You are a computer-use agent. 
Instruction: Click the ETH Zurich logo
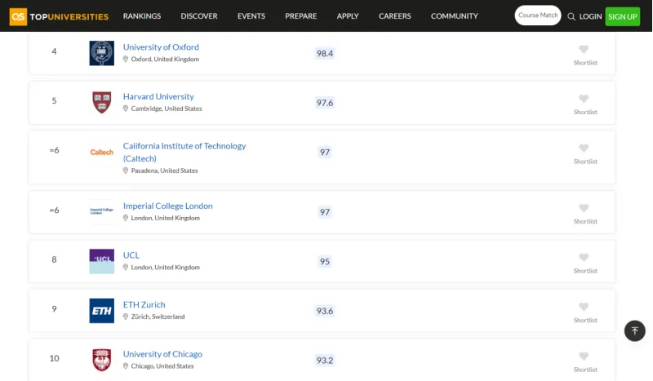pos(102,311)
